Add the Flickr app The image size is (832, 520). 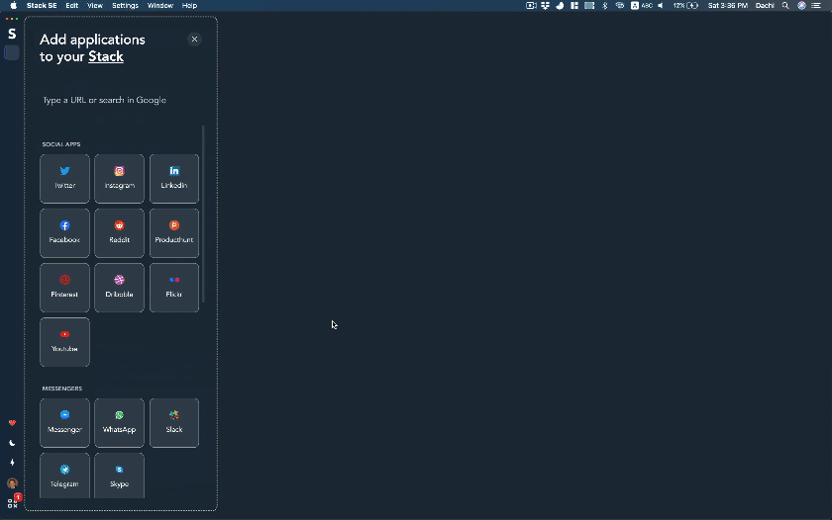174,288
